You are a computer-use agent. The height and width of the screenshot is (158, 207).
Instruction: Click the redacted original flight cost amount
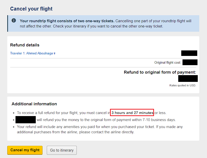[190, 62]
